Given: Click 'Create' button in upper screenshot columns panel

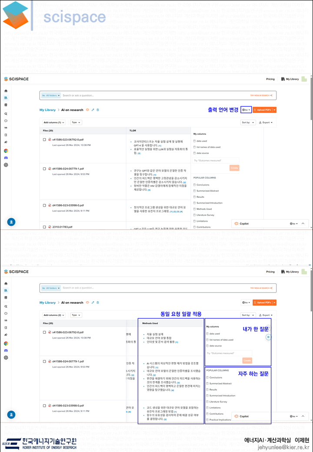Looking at the screenshot, I should click(234, 168).
